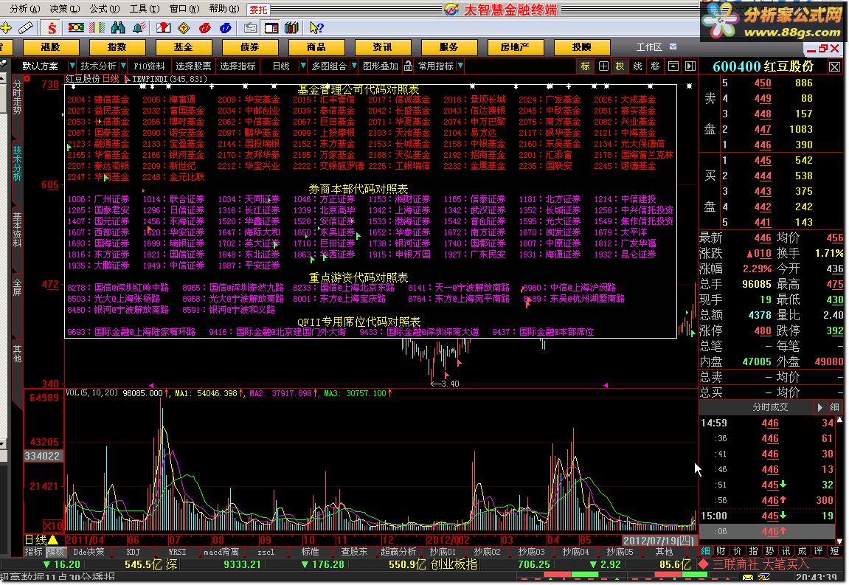Open the 分析(A) menu
Screen dimensions: 849x585
(x=25, y=9)
